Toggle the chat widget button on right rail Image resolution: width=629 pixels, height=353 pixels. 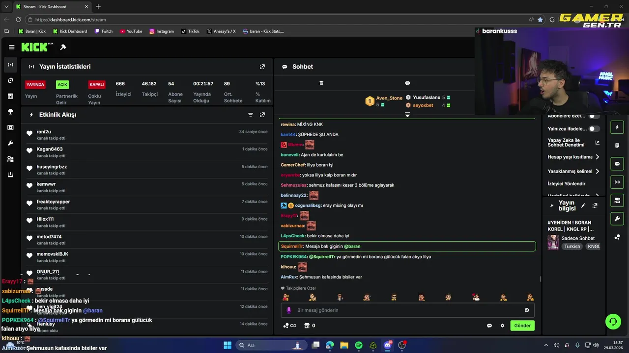617,164
